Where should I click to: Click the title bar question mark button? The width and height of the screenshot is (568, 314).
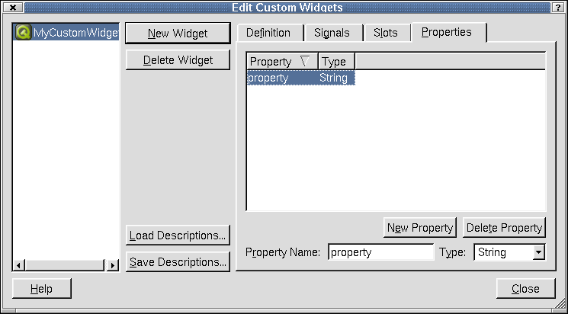(x=559, y=7)
